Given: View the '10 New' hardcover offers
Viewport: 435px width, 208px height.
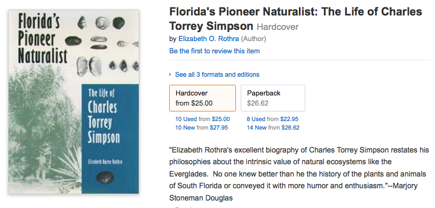Looking at the screenshot, I should (x=185, y=127).
